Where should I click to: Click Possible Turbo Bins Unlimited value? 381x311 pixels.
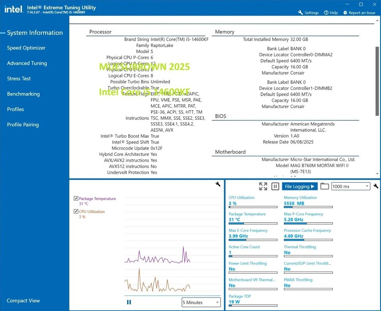coord(160,82)
